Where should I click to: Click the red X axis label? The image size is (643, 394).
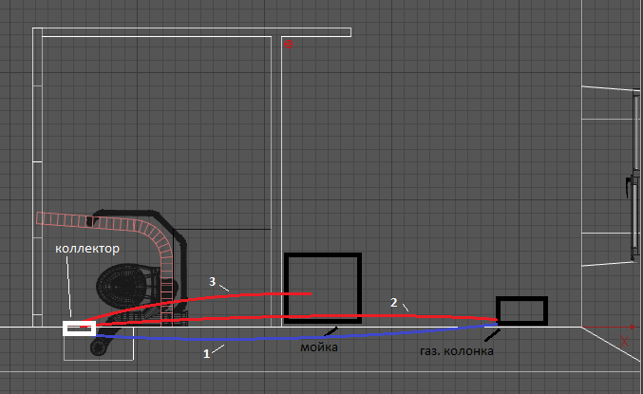pos(624,341)
